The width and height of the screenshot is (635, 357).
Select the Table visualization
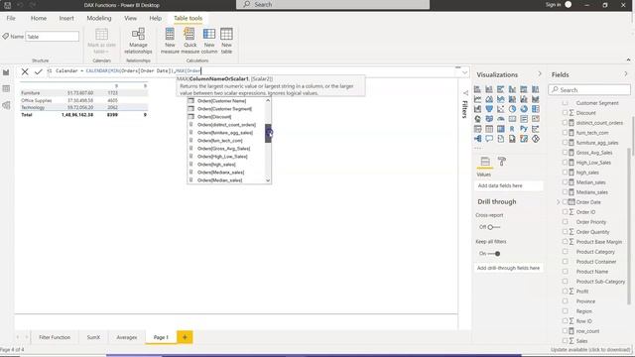(x=489, y=129)
